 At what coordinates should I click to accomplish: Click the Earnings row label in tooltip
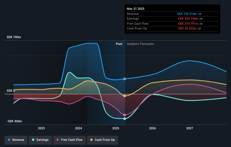click(x=133, y=19)
